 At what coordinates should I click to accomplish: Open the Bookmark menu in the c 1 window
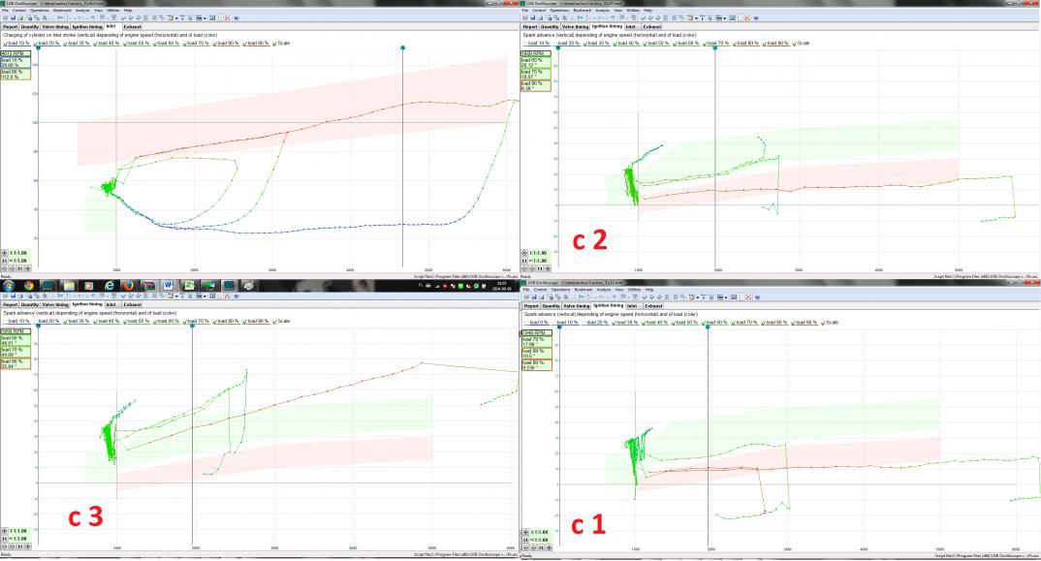coord(584,290)
